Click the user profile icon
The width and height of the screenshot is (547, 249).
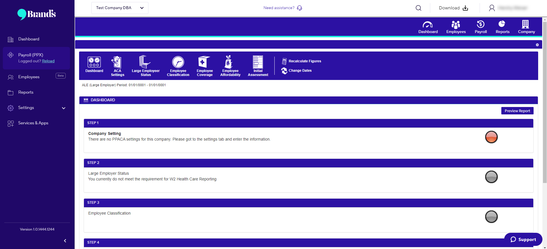click(x=492, y=8)
